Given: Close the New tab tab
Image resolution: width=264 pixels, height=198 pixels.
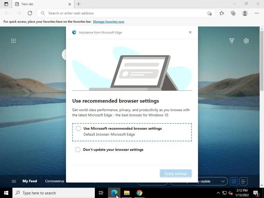Looking at the screenshot, I should pos(70,4).
